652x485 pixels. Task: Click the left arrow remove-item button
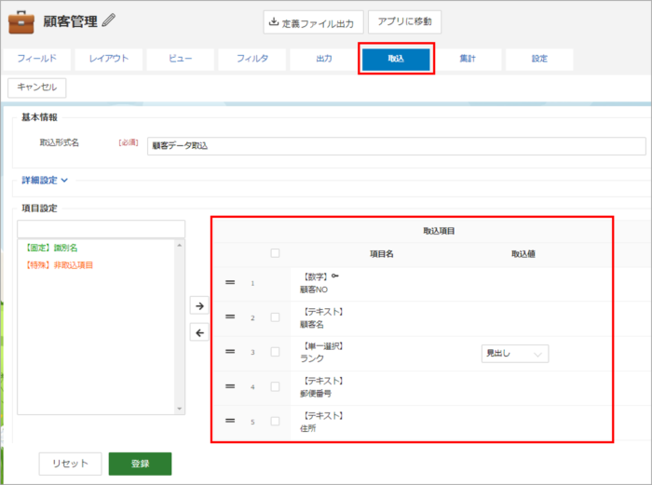click(199, 333)
